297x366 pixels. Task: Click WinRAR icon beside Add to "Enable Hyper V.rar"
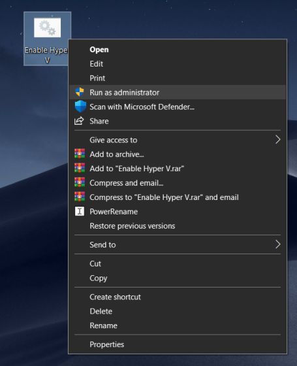pos(80,168)
